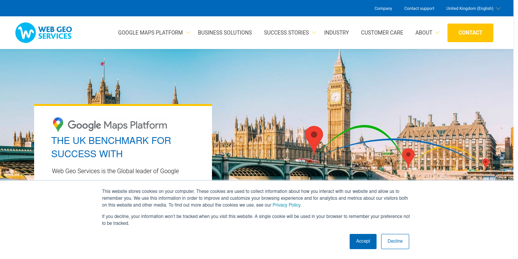Viewport: 518px width, 259px height.
Task: Accept the cookie policy
Action: pos(363,241)
